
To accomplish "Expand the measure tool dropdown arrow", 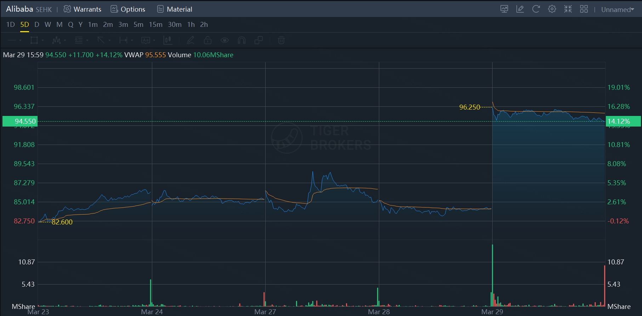I will [x=132, y=41].
